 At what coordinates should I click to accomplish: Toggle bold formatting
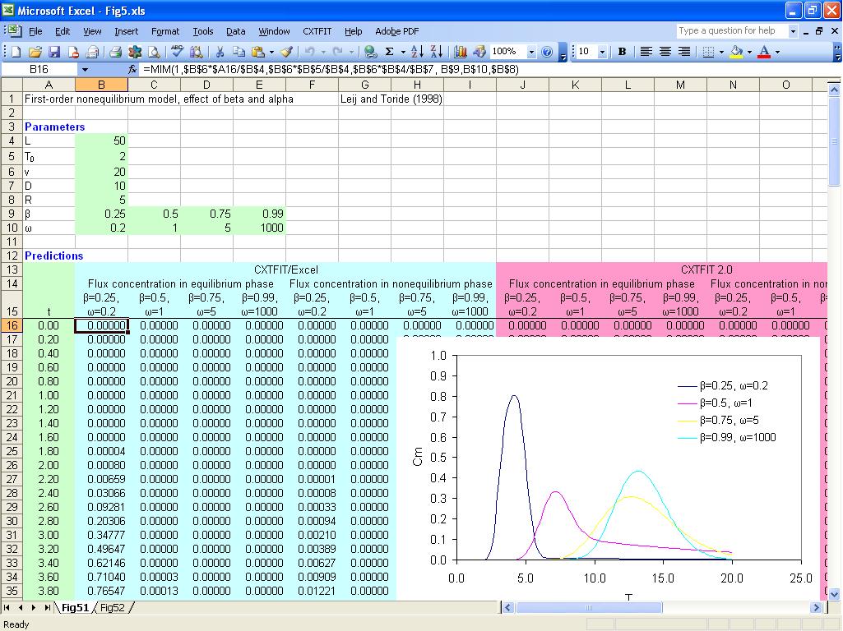point(622,52)
